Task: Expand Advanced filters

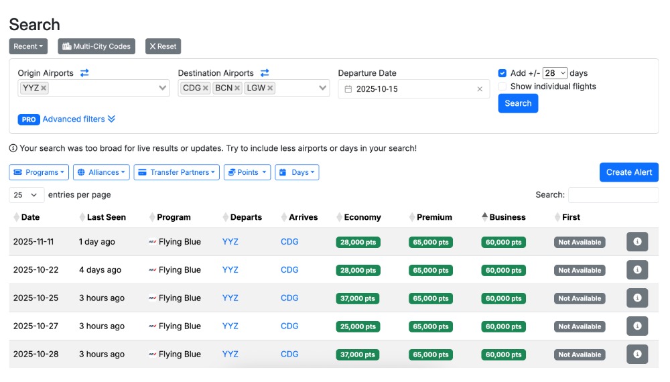Action: point(78,119)
